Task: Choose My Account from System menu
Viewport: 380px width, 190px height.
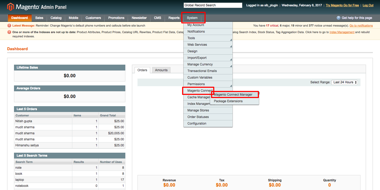Action: click(208, 25)
